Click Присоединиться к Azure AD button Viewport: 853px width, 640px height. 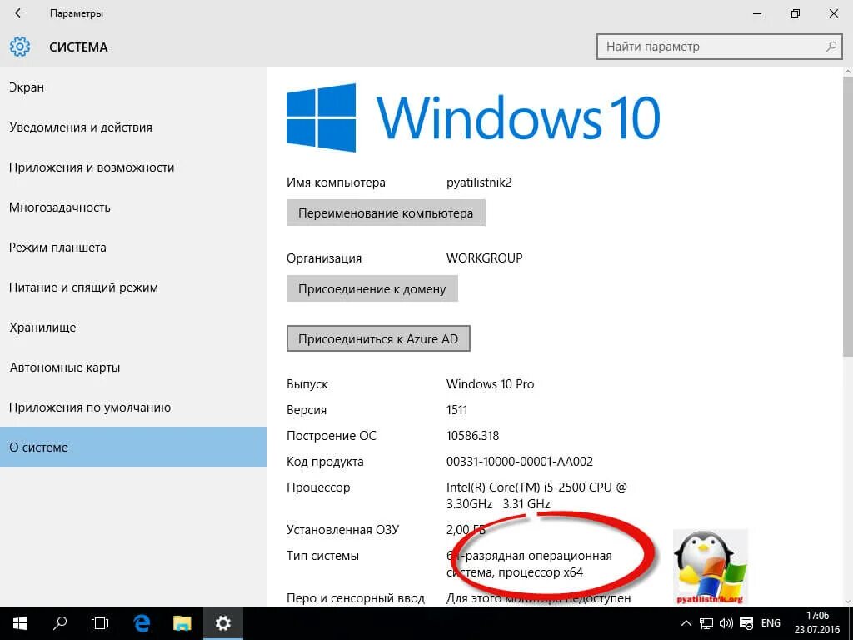pyautogui.click(x=378, y=338)
